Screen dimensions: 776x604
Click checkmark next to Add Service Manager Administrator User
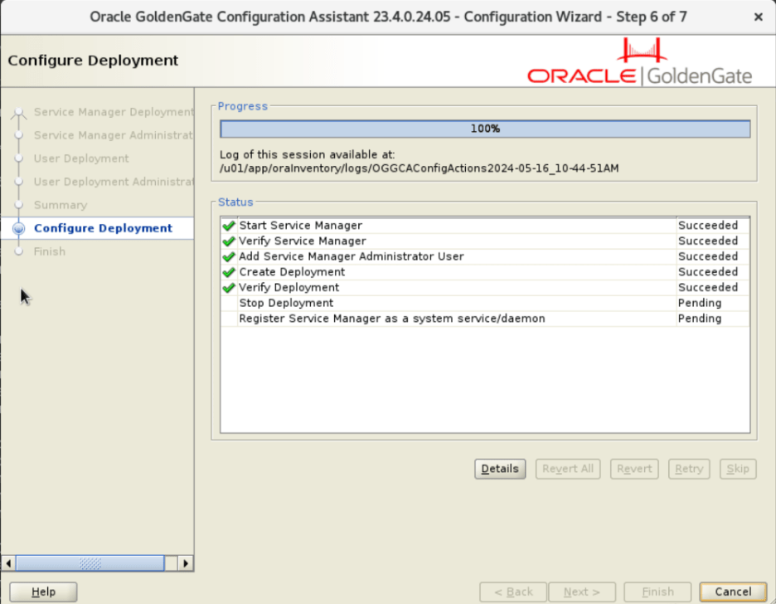coord(229,256)
